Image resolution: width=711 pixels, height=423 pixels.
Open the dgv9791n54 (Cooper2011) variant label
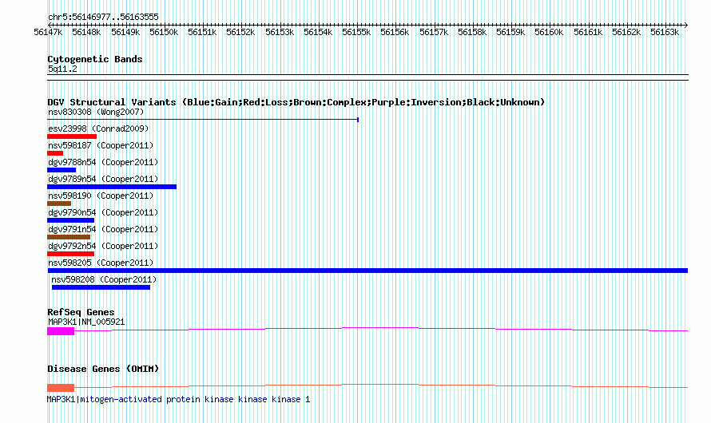pos(103,229)
